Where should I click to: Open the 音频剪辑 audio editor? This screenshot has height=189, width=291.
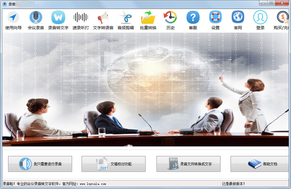[125, 20]
